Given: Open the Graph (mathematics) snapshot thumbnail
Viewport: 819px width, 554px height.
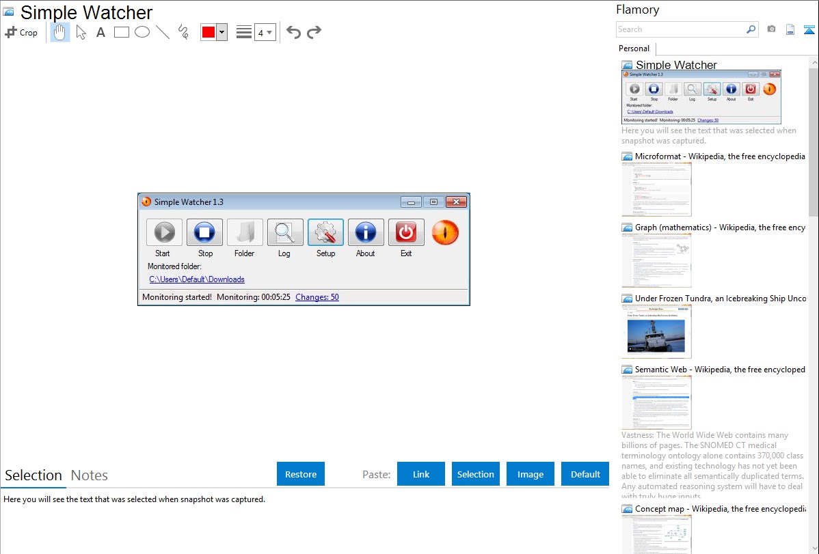Looking at the screenshot, I should click(x=656, y=260).
